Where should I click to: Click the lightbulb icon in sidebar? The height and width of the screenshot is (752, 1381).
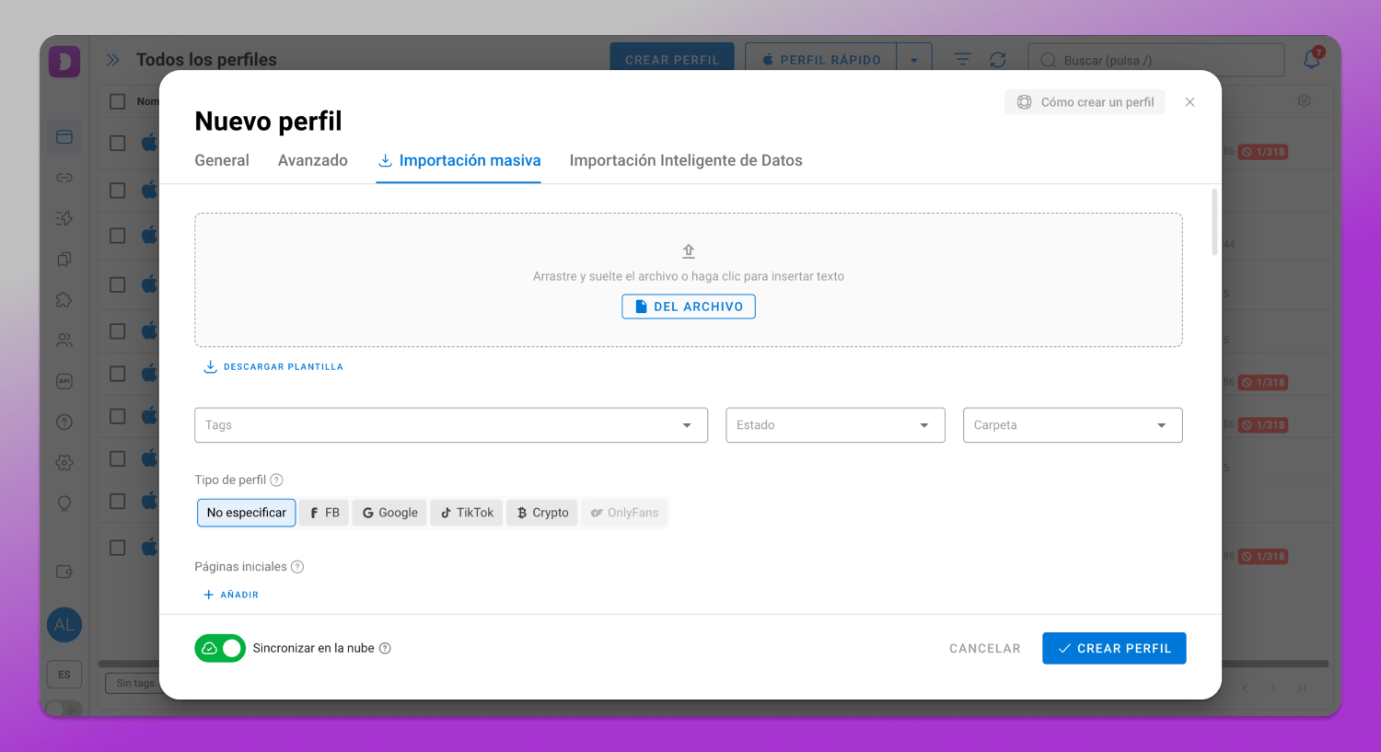pos(64,503)
